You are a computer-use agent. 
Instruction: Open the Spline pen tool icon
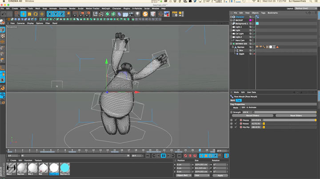point(101,14)
